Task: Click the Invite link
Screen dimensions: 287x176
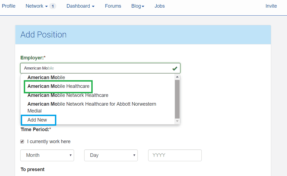Action: 271,6
